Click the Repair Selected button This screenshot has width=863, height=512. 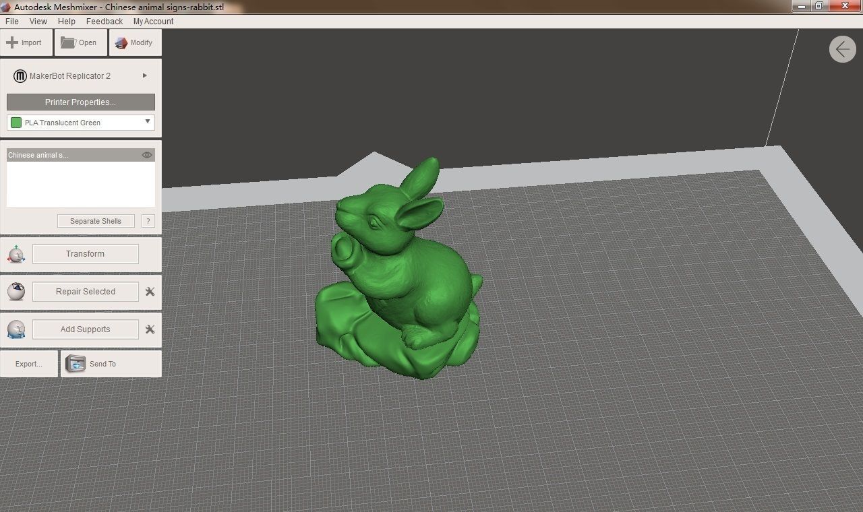(86, 292)
